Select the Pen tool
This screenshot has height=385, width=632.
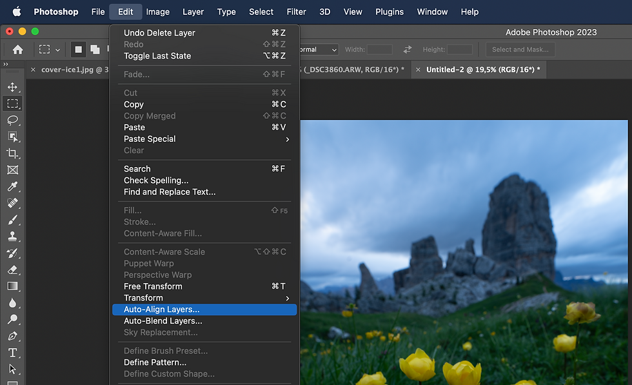pos(12,336)
